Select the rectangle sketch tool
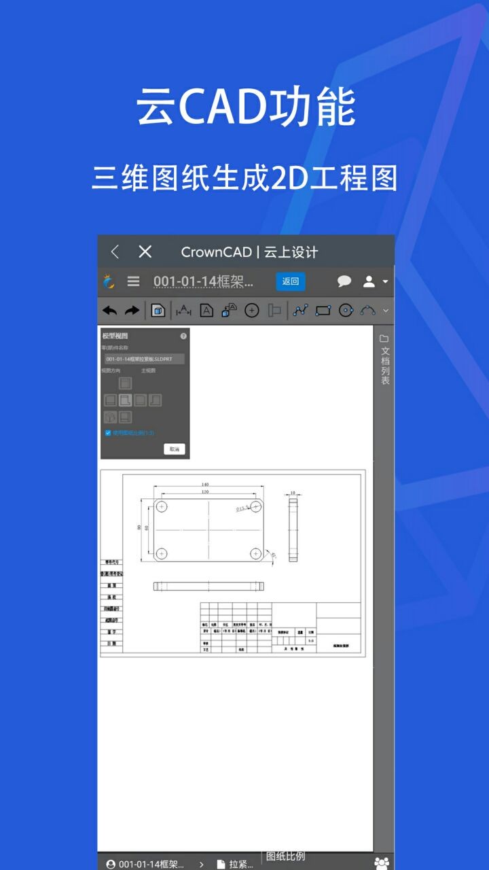The width and height of the screenshot is (489, 870). (323, 311)
